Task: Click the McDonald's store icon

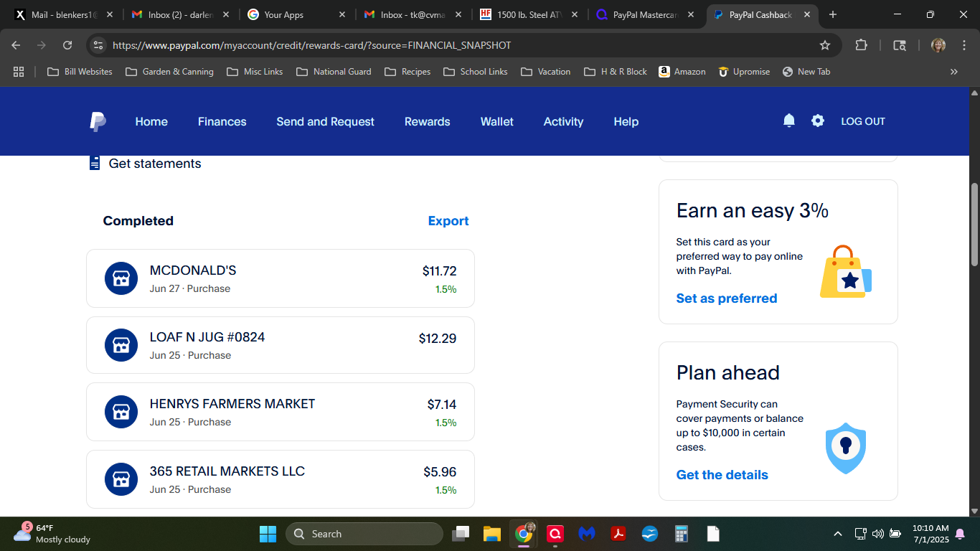Action: pyautogui.click(x=121, y=278)
